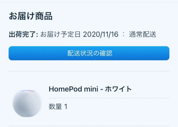This screenshot has width=178, height=127.
Task: Click the 出荷完了 status label
Action: tap(23, 34)
